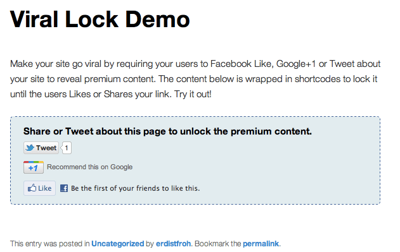Viewport: 400px width, 252px height.
Task: Click the Twitter bird icon
Action: click(x=30, y=148)
